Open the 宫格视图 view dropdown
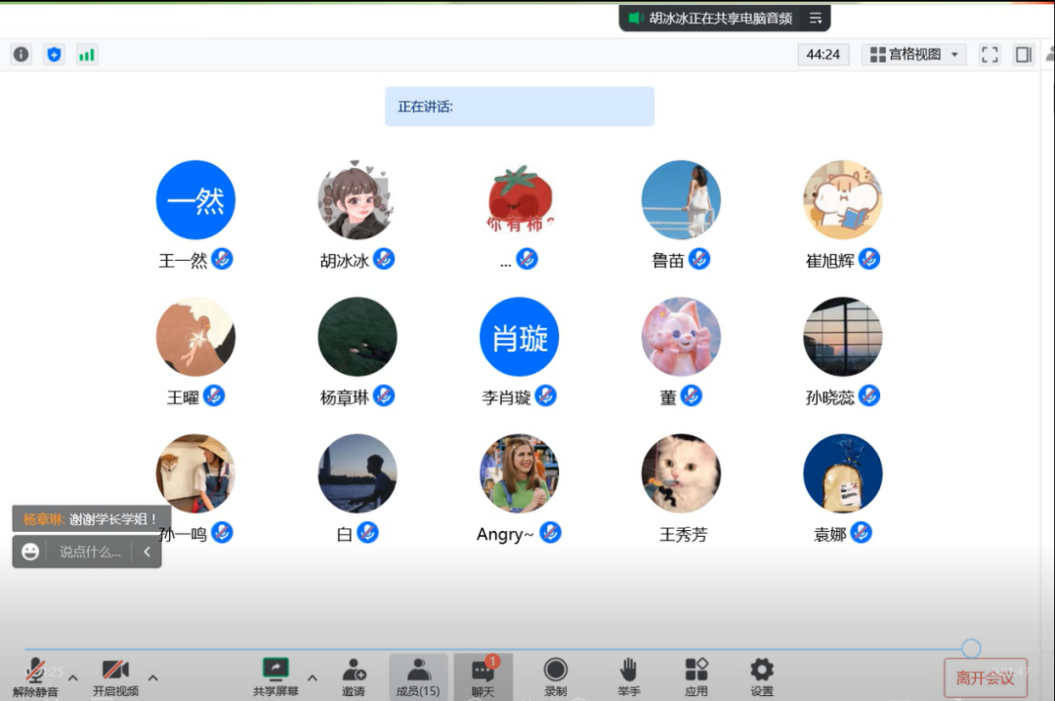 914,55
